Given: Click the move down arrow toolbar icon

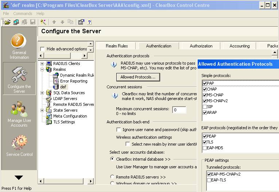Looking at the screenshot, I should click(x=62, y=22).
